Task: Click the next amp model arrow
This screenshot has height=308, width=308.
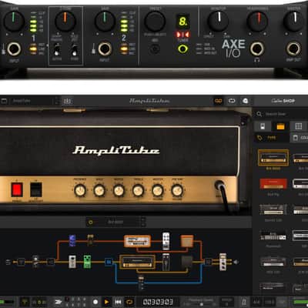Action: pos(143,224)
